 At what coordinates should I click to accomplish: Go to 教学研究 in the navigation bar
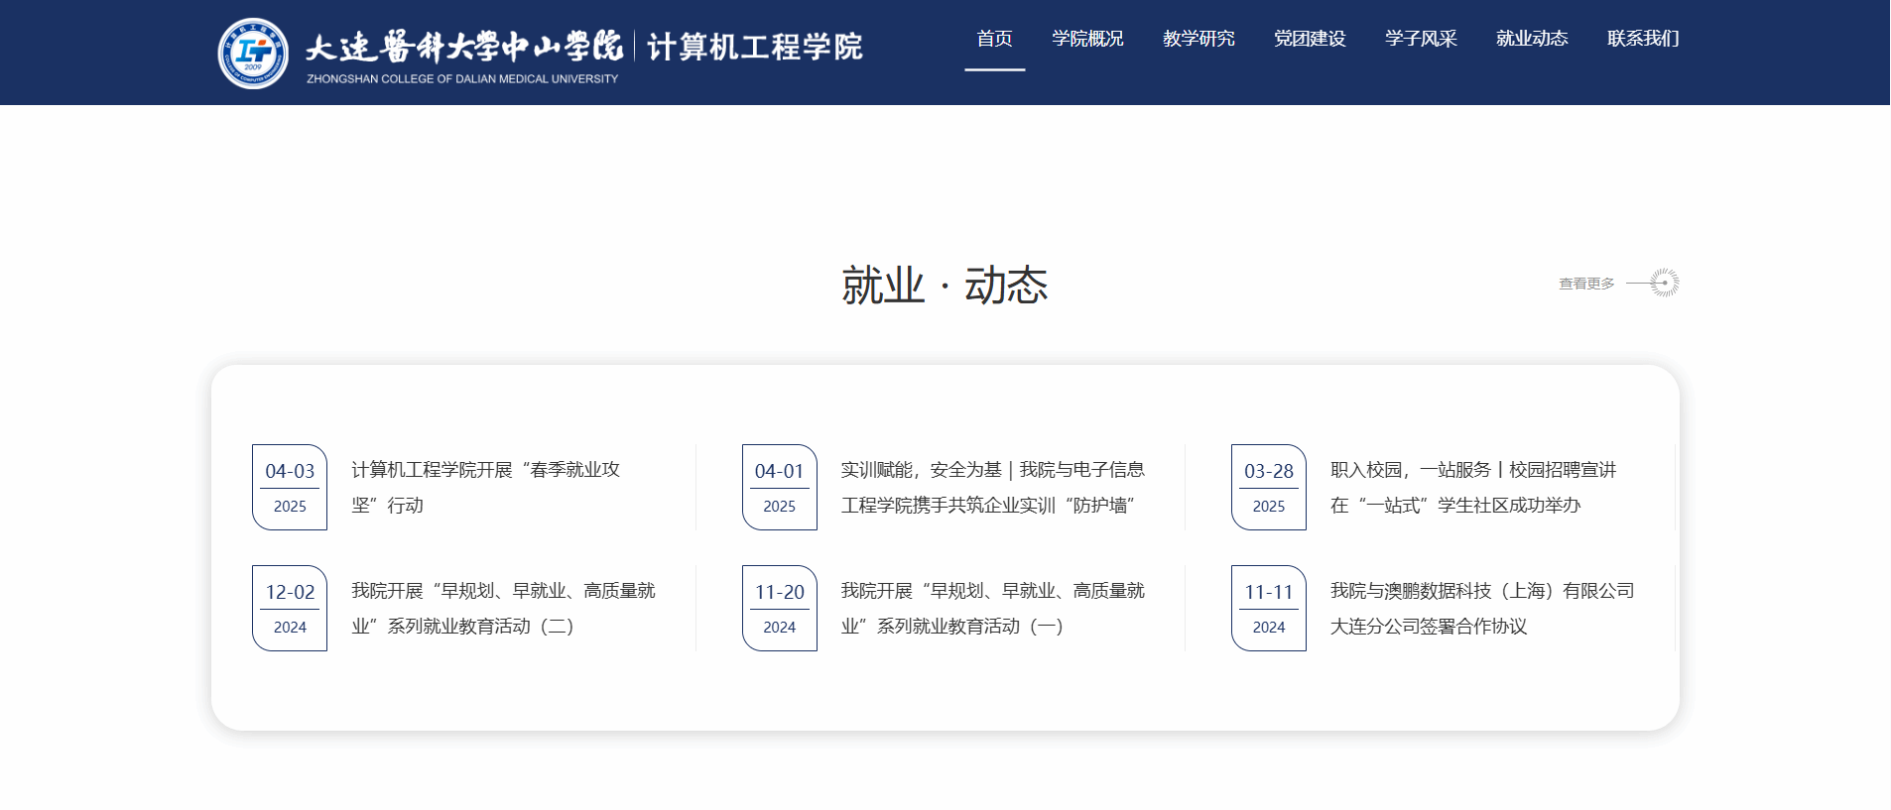click(x=1198, y=39)
